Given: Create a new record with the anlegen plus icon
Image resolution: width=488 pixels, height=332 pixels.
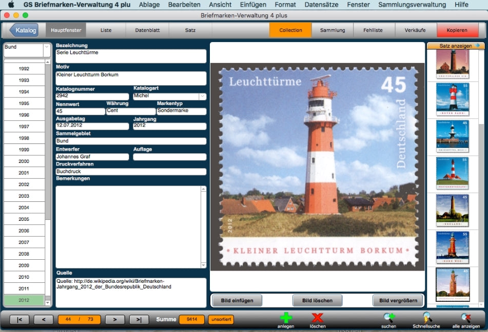Looking at the screenshot, I should [x=285, y=319].
